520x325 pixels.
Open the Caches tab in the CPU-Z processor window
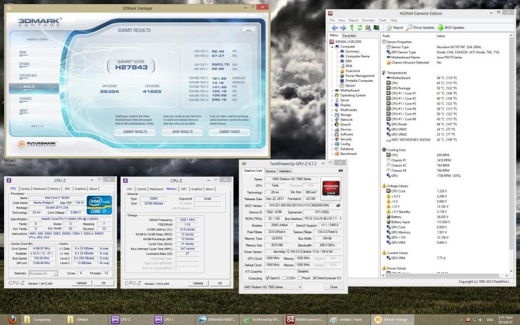tap(25, 189)
